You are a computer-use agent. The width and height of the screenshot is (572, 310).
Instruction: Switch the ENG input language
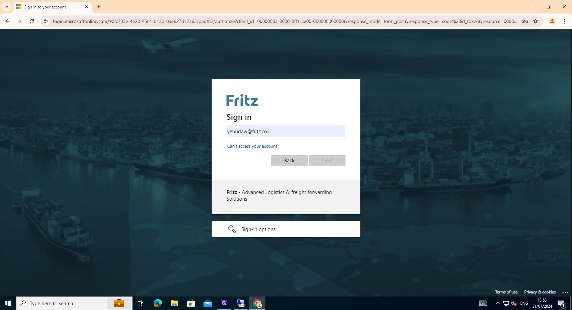(524, 303)
